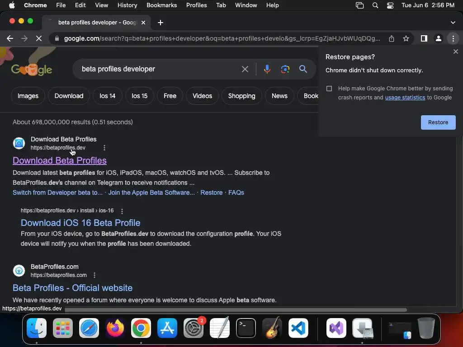Stop page loading with the X button
This screenshot has height=347, width=463.
pyautogui.click(x=39, y=38)
